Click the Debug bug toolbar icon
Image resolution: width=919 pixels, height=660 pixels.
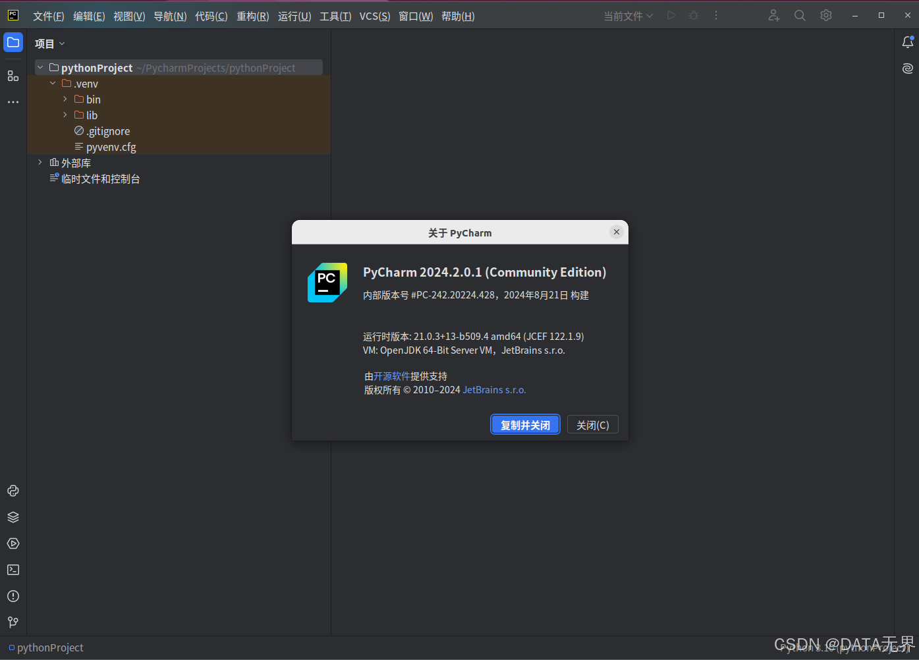[694, 15]
